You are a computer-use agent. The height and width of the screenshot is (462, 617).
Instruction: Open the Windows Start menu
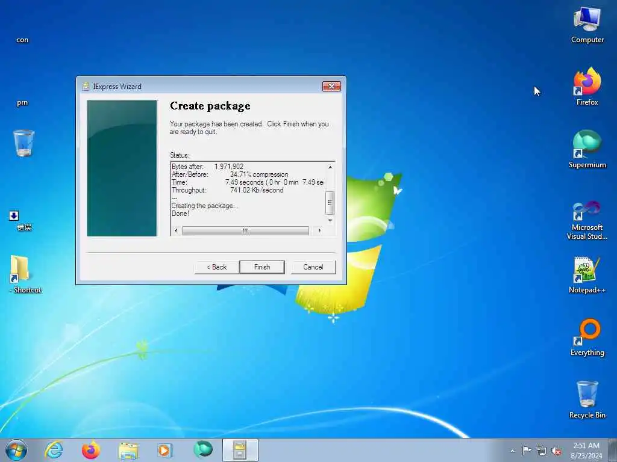click(x=16, y=450)
